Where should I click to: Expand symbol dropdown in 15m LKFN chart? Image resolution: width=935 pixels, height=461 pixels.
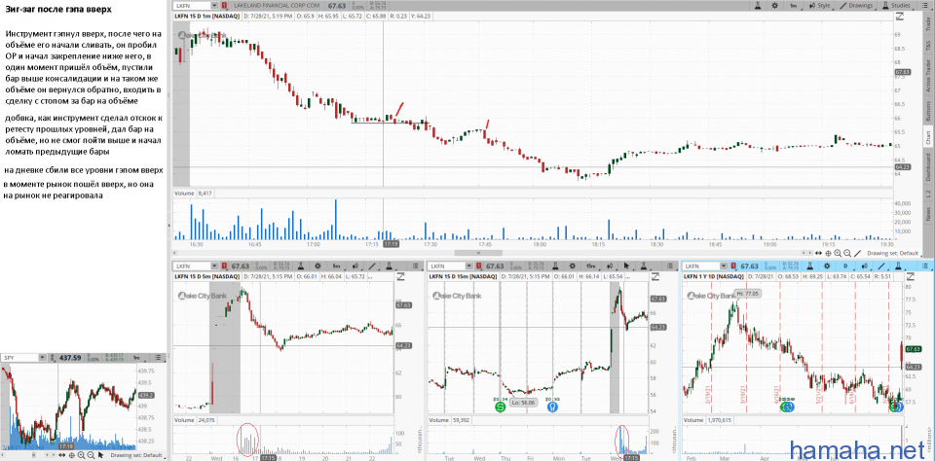468,266
